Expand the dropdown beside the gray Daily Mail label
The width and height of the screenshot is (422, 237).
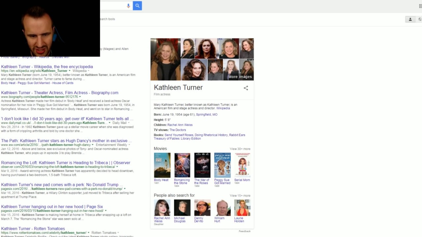(129, 123)
